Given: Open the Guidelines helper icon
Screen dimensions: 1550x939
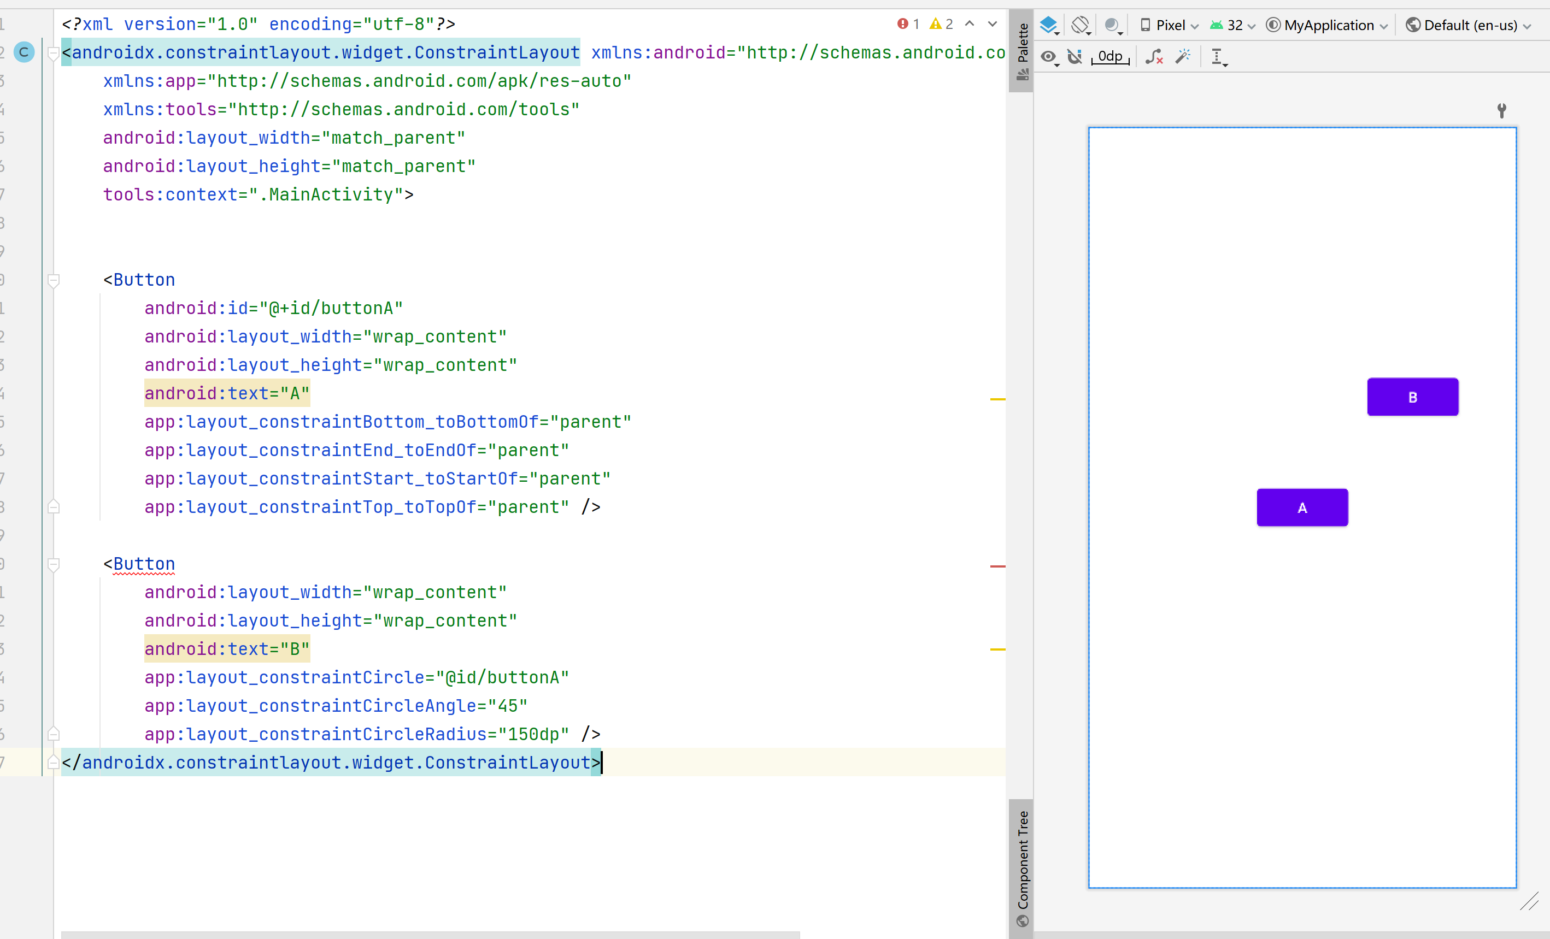Looking at the screenshot, I should (1218, 57).
